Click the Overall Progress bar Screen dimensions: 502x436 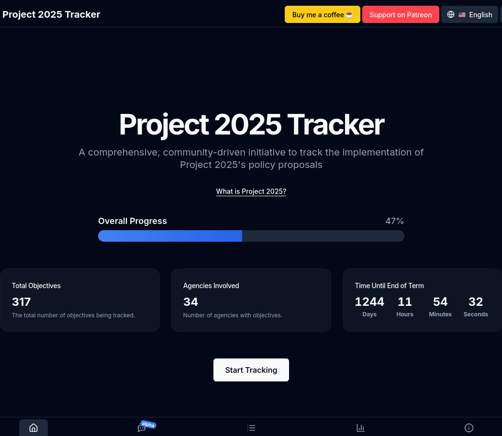point(251,236)
